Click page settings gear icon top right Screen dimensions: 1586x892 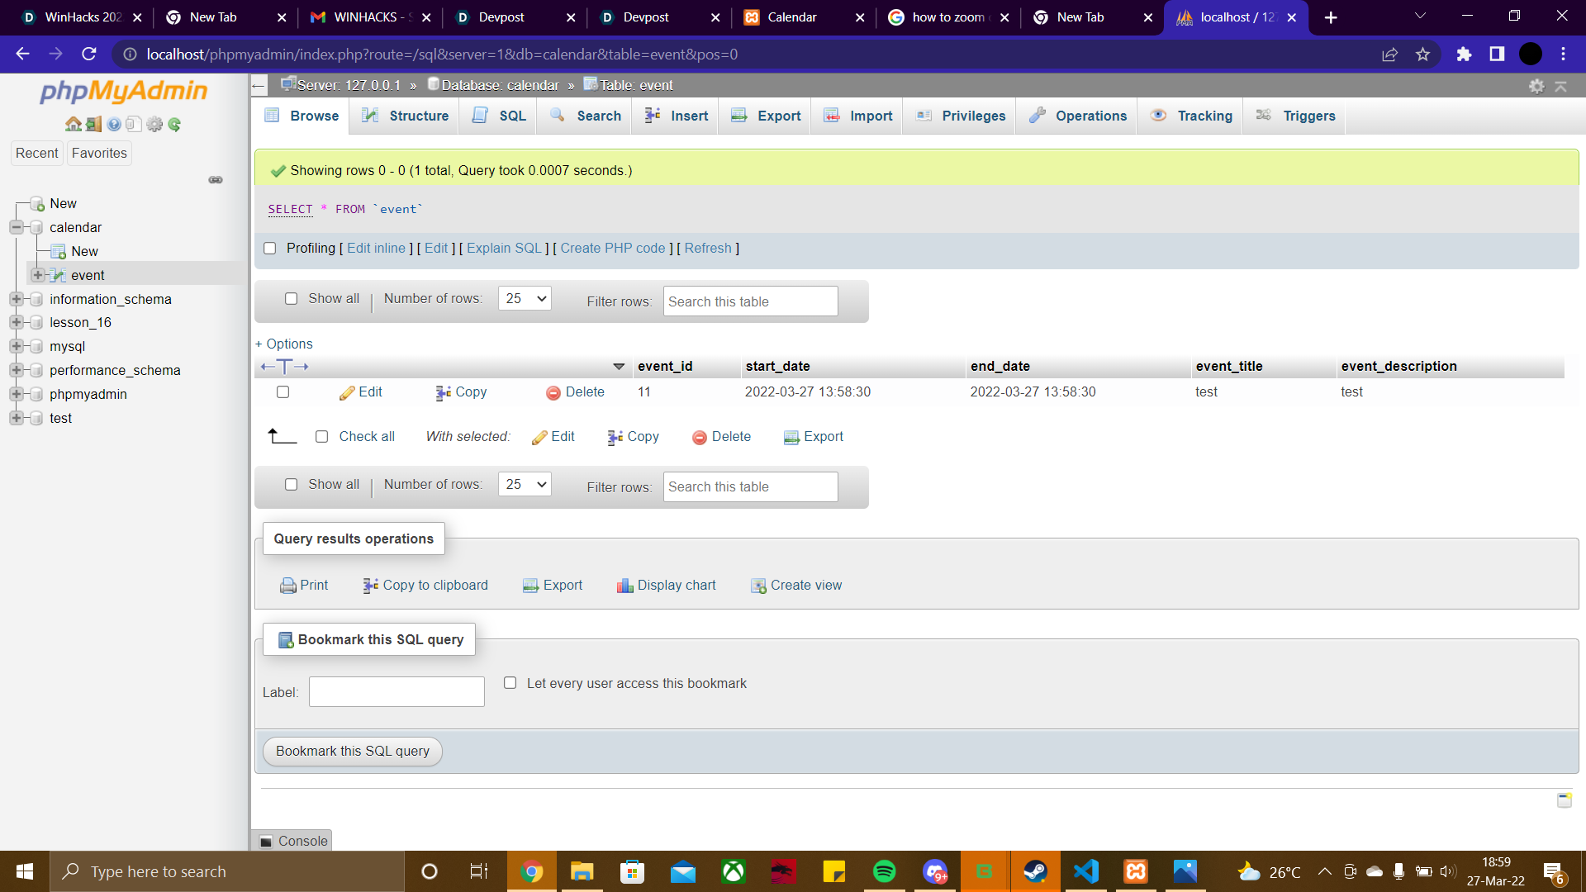click(1536, 86)
